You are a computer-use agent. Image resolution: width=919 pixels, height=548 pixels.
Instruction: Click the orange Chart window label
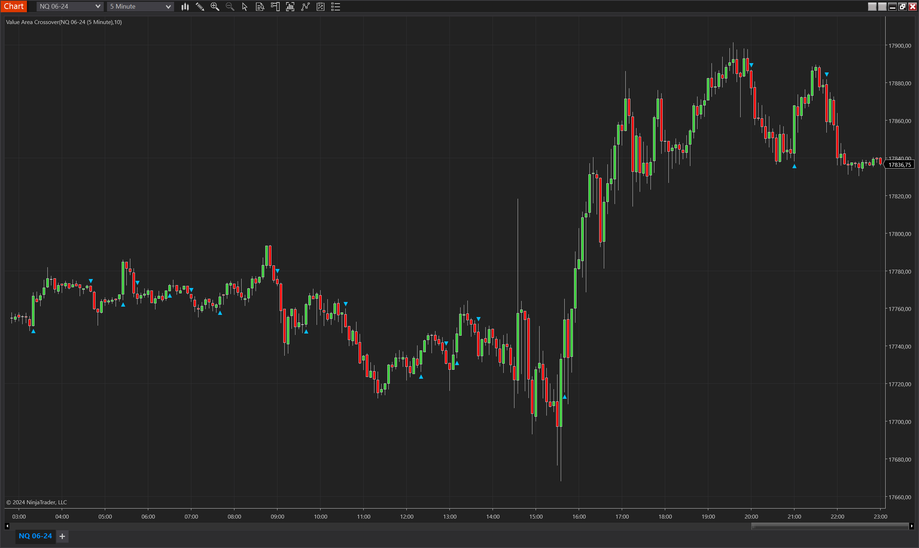pyautogui.click(x=14, y=6)
